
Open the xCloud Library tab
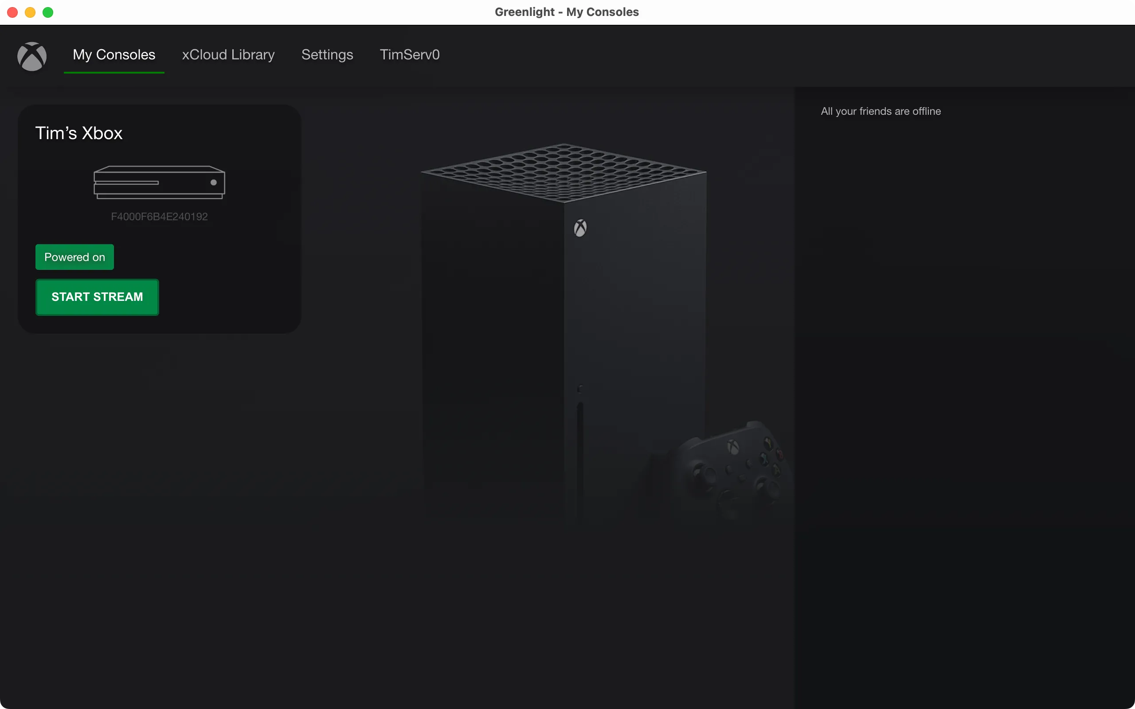228,55
